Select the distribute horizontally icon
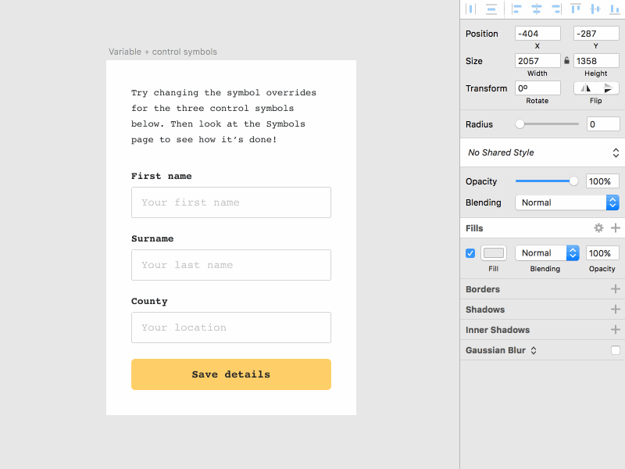The width and height of the screenshot is (625, 469). pyautogui.click(x=470, y=9)
